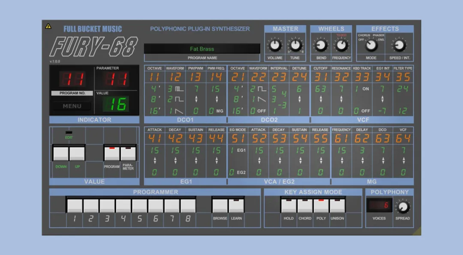This screenshot has width=463, height=255.
Task: Click the EG1 Attack up-down arrows
Action: 155,161
